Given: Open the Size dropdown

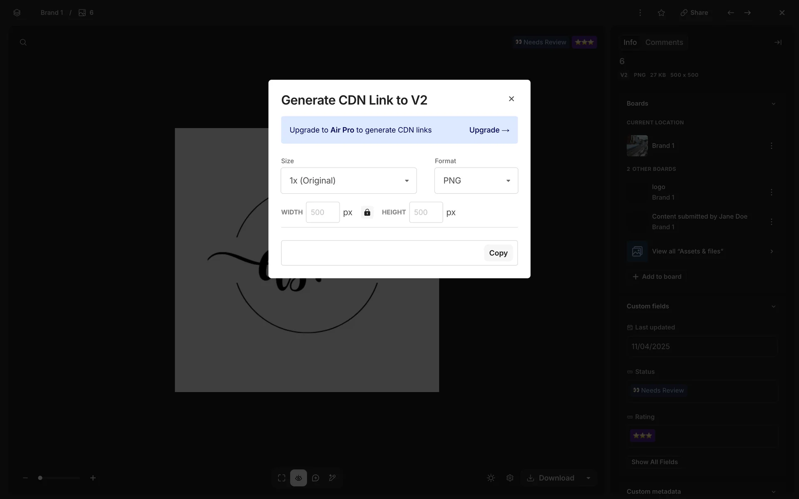Looking at the screenshot, I should (x=348, y=180).
